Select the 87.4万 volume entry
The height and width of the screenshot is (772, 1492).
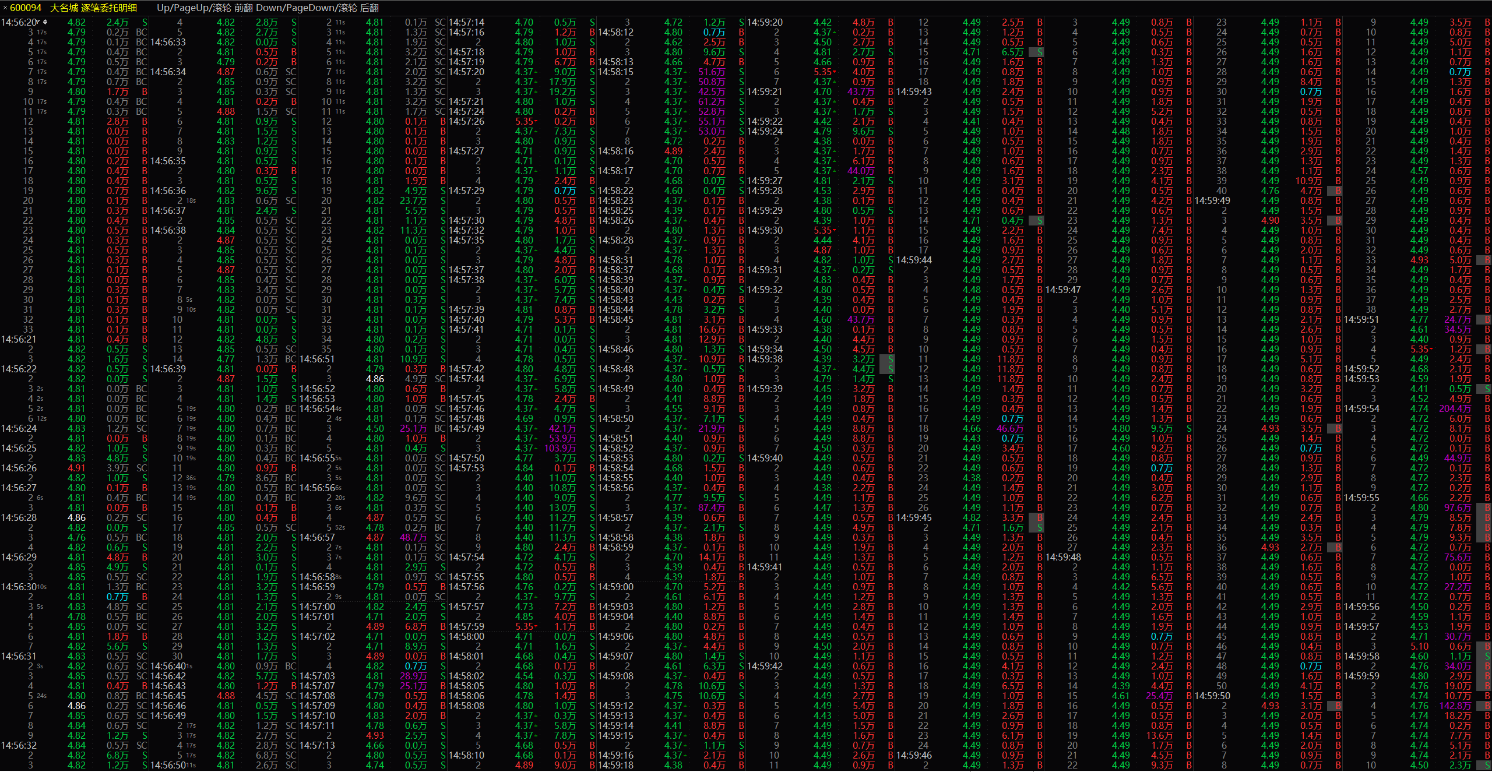(712, 507)
